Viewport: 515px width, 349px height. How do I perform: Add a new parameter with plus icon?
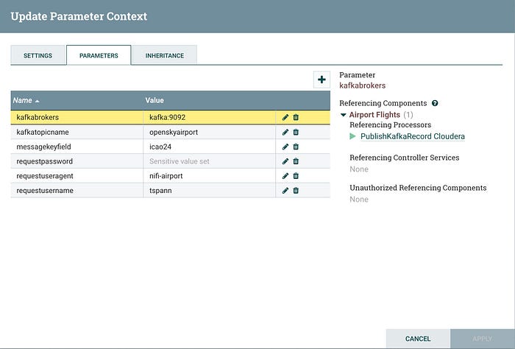[322, 80]
